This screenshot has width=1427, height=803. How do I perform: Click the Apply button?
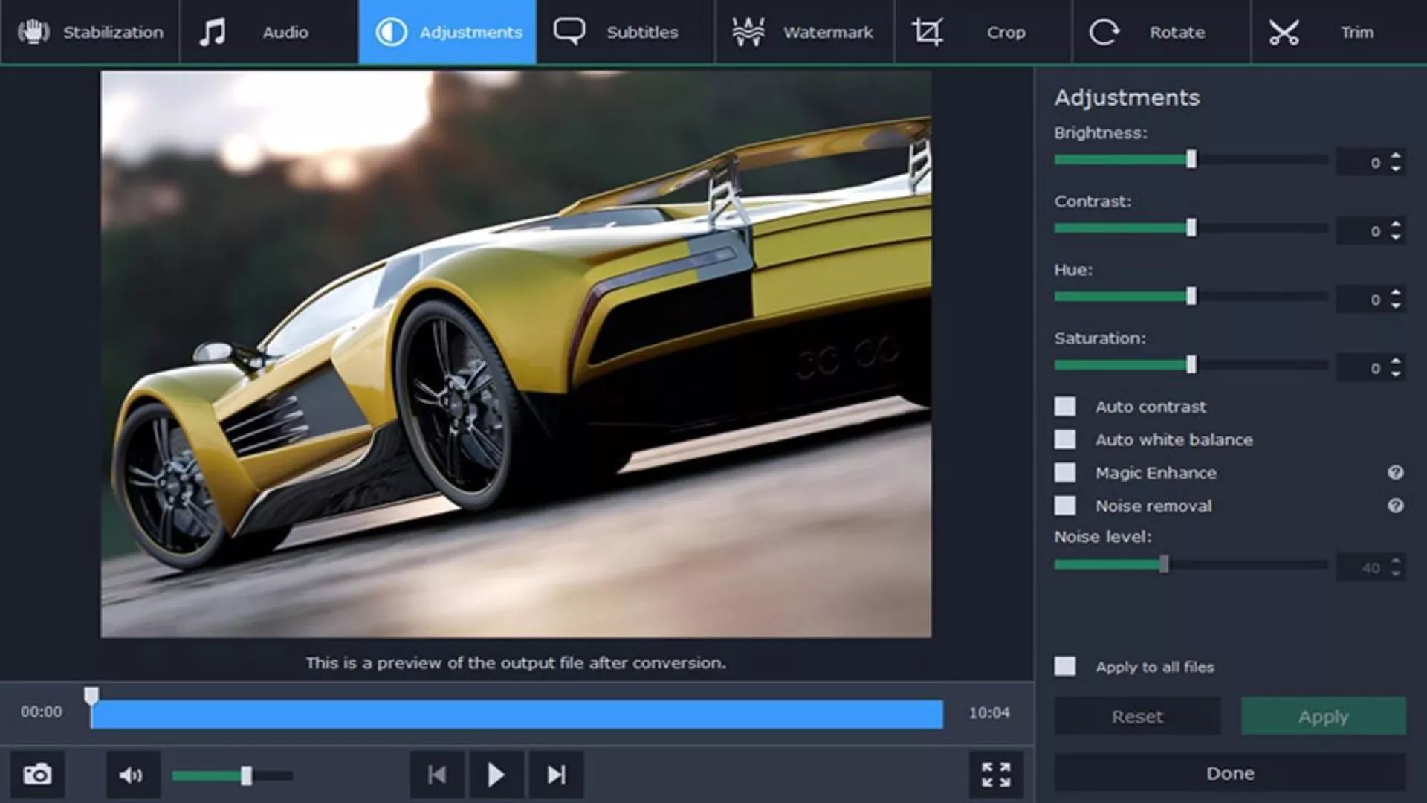coord(1323,717)
